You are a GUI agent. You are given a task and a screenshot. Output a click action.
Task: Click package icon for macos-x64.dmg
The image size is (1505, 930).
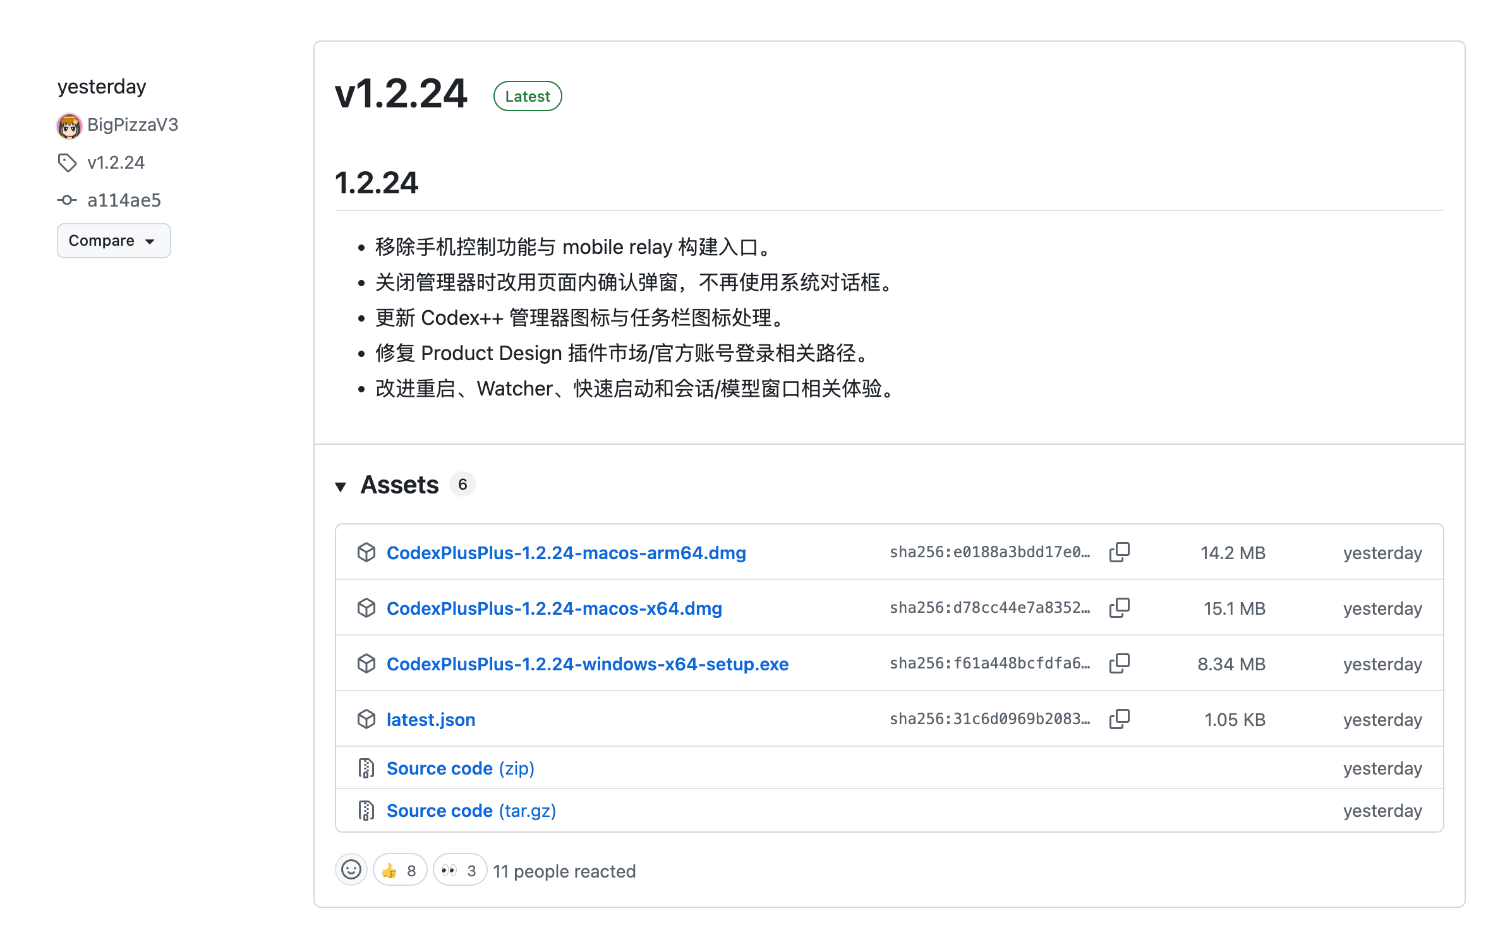(x=366, y=608)
